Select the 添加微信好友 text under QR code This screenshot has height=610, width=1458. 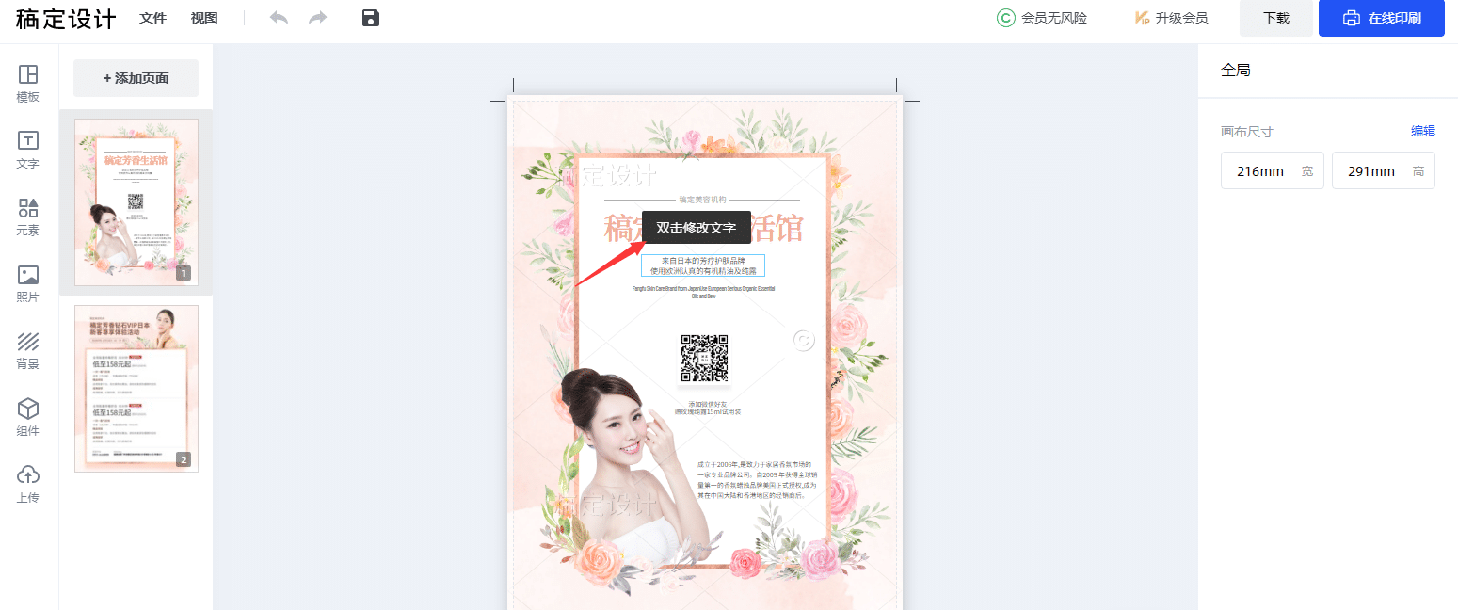pos(708,409)
